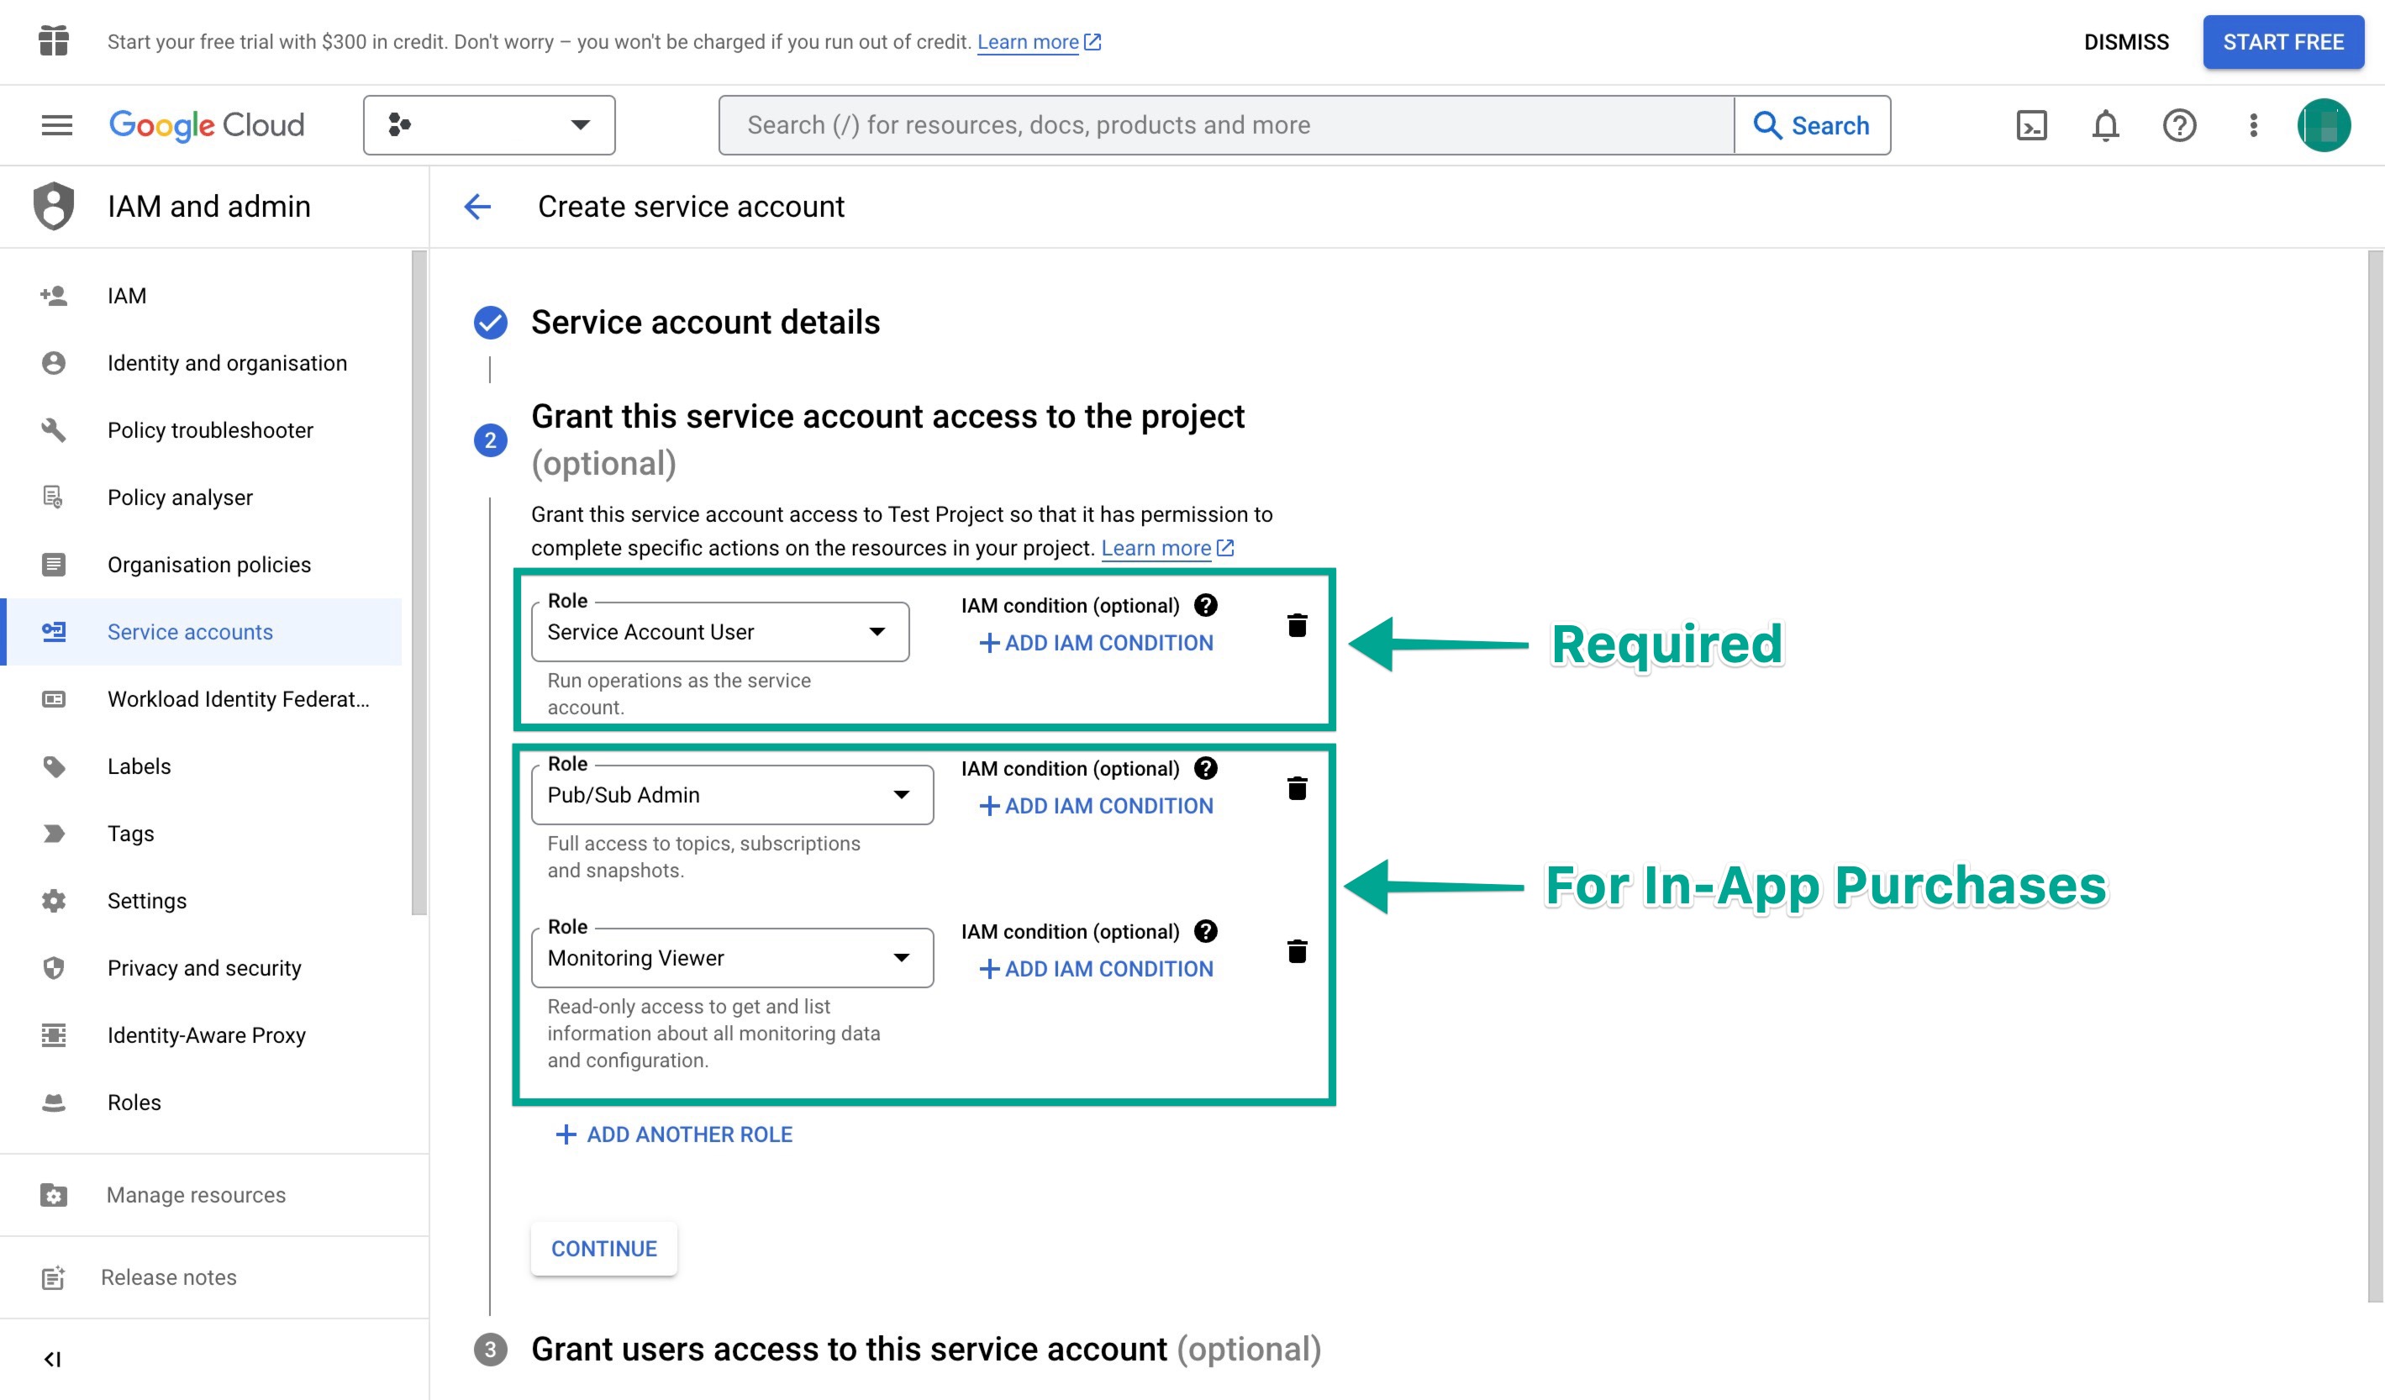Delete the Monitoring Viewer role

(1298, 950)
